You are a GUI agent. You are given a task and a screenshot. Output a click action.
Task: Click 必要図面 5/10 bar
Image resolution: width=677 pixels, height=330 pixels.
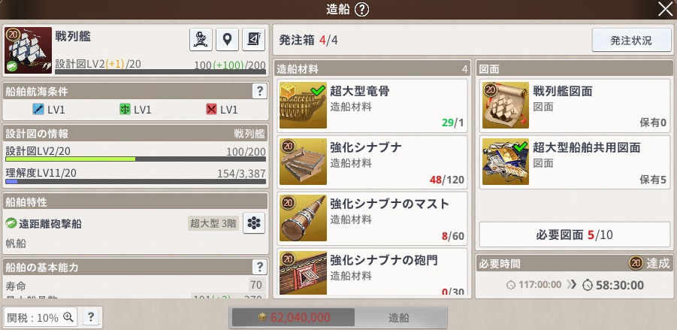574,235
